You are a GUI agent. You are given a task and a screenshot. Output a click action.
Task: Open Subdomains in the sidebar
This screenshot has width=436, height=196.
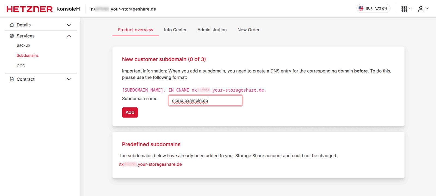(x=28, y=55)
